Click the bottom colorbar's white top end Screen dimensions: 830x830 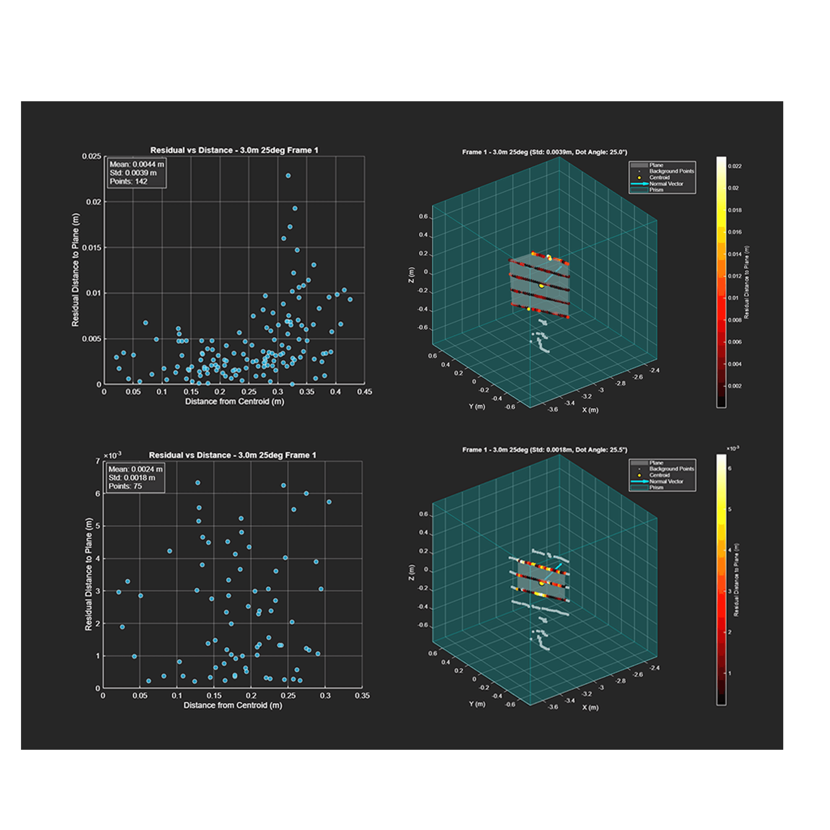point(721,458)
